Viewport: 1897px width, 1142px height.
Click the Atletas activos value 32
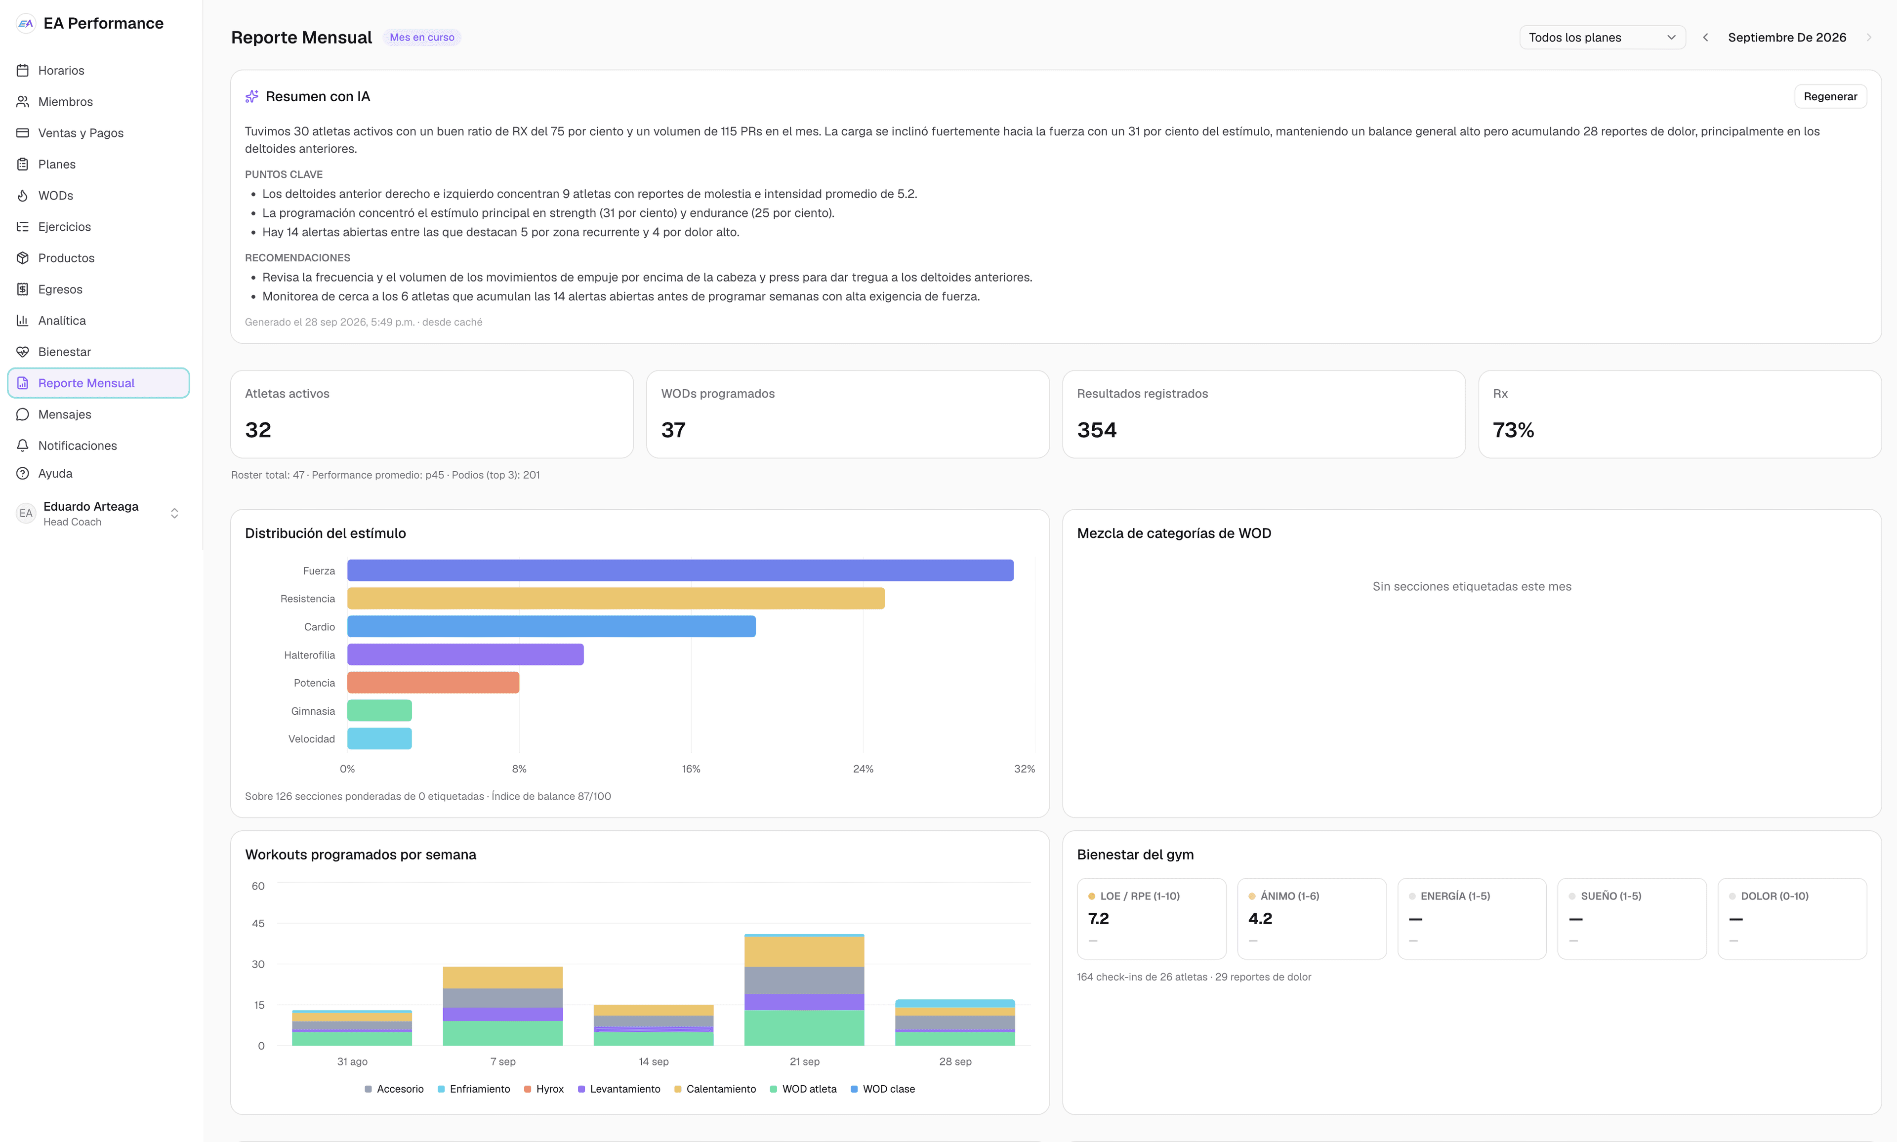click(x=258, y=430)
